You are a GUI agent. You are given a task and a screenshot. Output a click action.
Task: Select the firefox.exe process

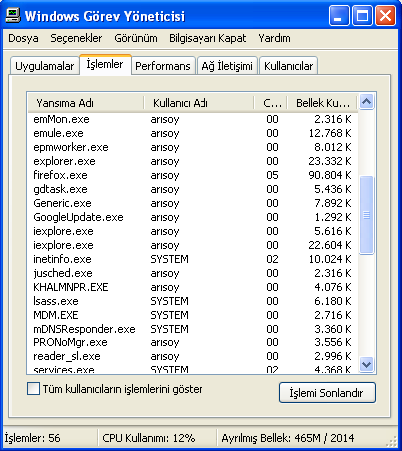click(x=193, y=175)
